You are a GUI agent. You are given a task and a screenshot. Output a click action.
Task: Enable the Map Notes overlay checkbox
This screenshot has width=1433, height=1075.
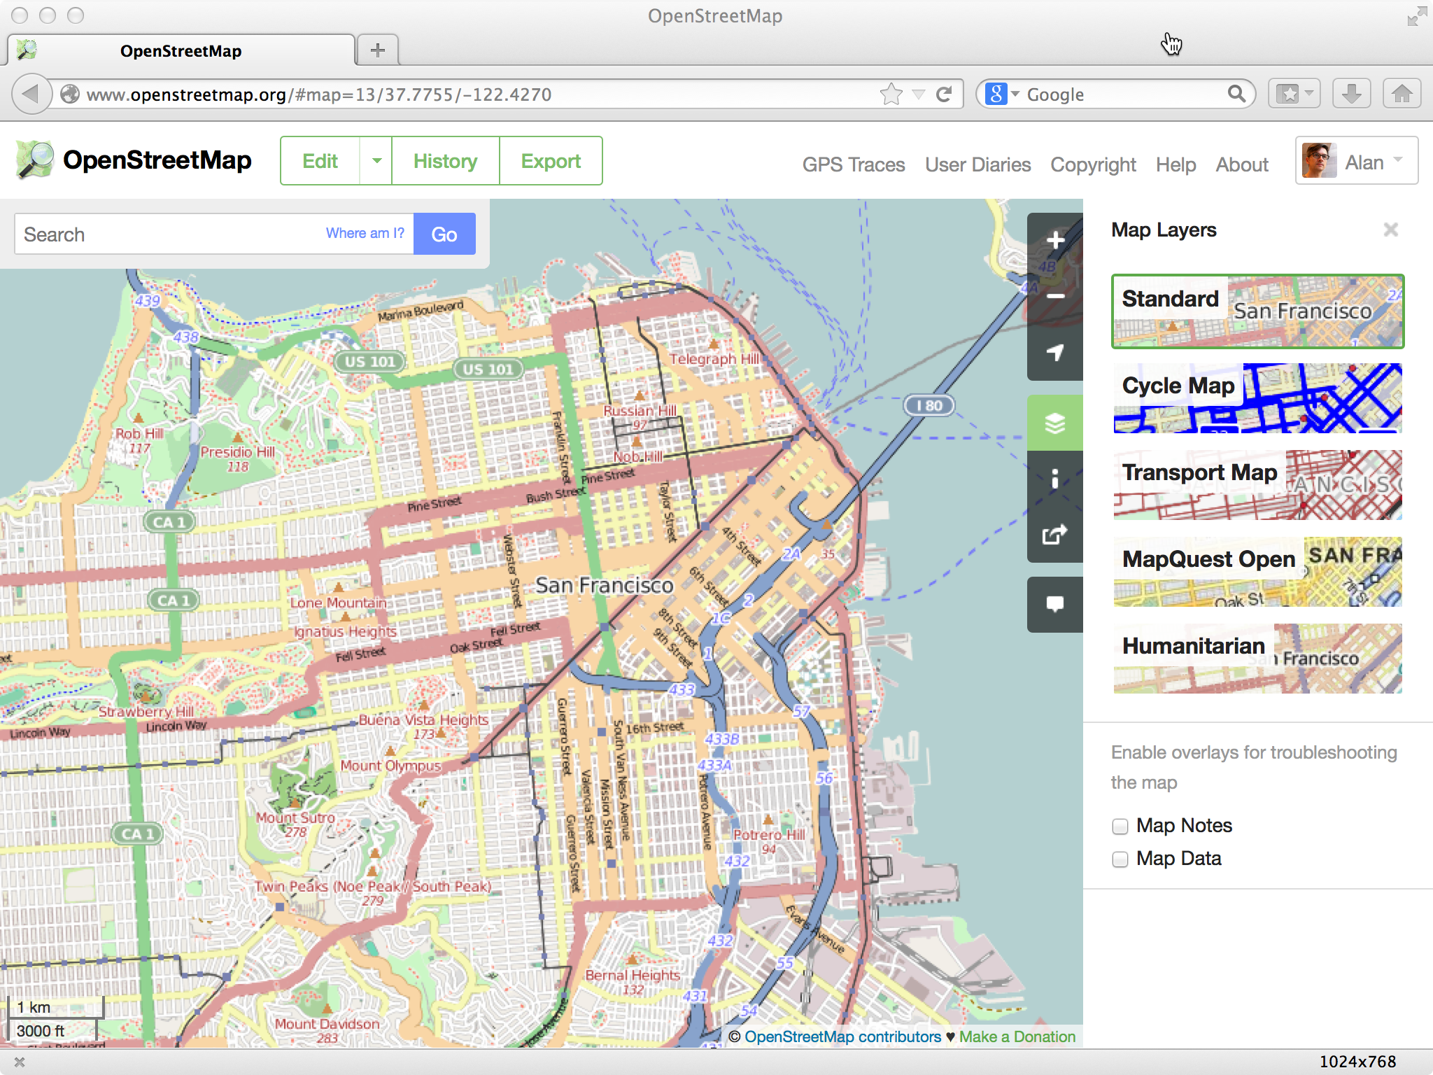pos(1120,827)
